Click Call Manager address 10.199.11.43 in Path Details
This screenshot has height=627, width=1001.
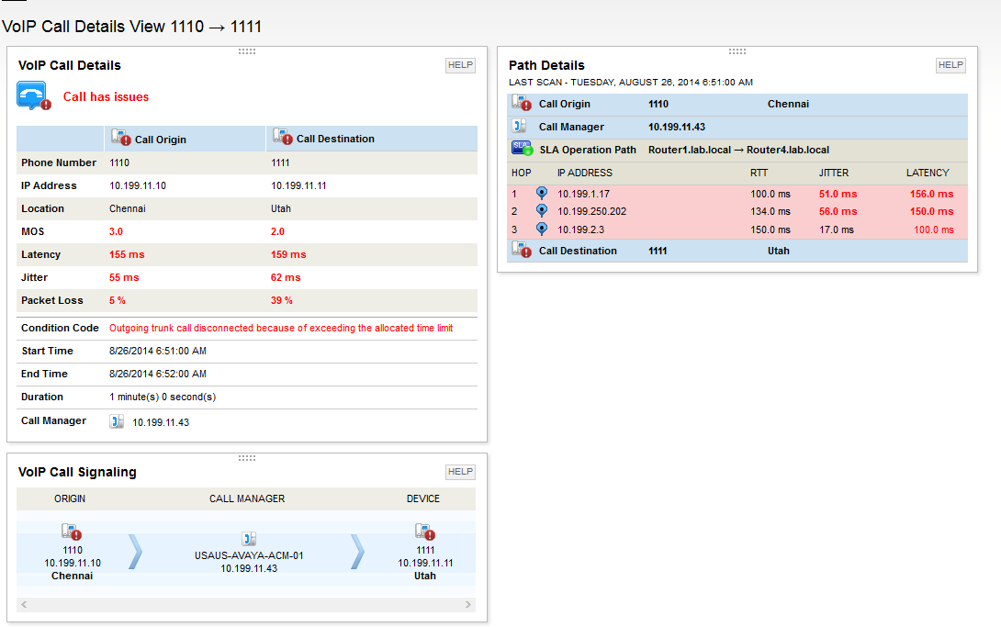click(x=677, y=127)
